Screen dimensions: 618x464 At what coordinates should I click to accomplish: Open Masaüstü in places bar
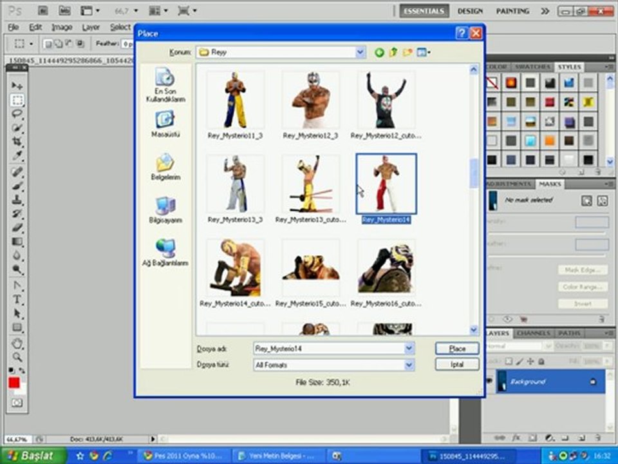click(x=165, y=124)
